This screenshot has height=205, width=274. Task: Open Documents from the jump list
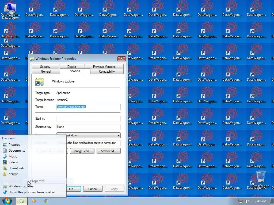tap(17, 151)
